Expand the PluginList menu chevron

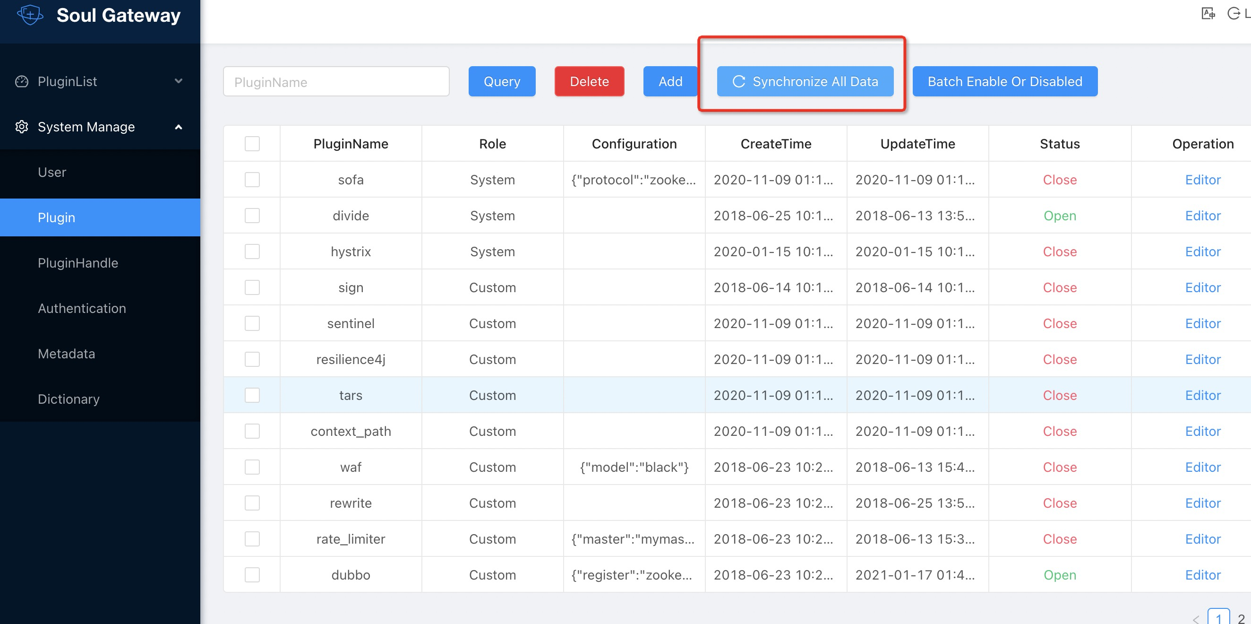179,81
